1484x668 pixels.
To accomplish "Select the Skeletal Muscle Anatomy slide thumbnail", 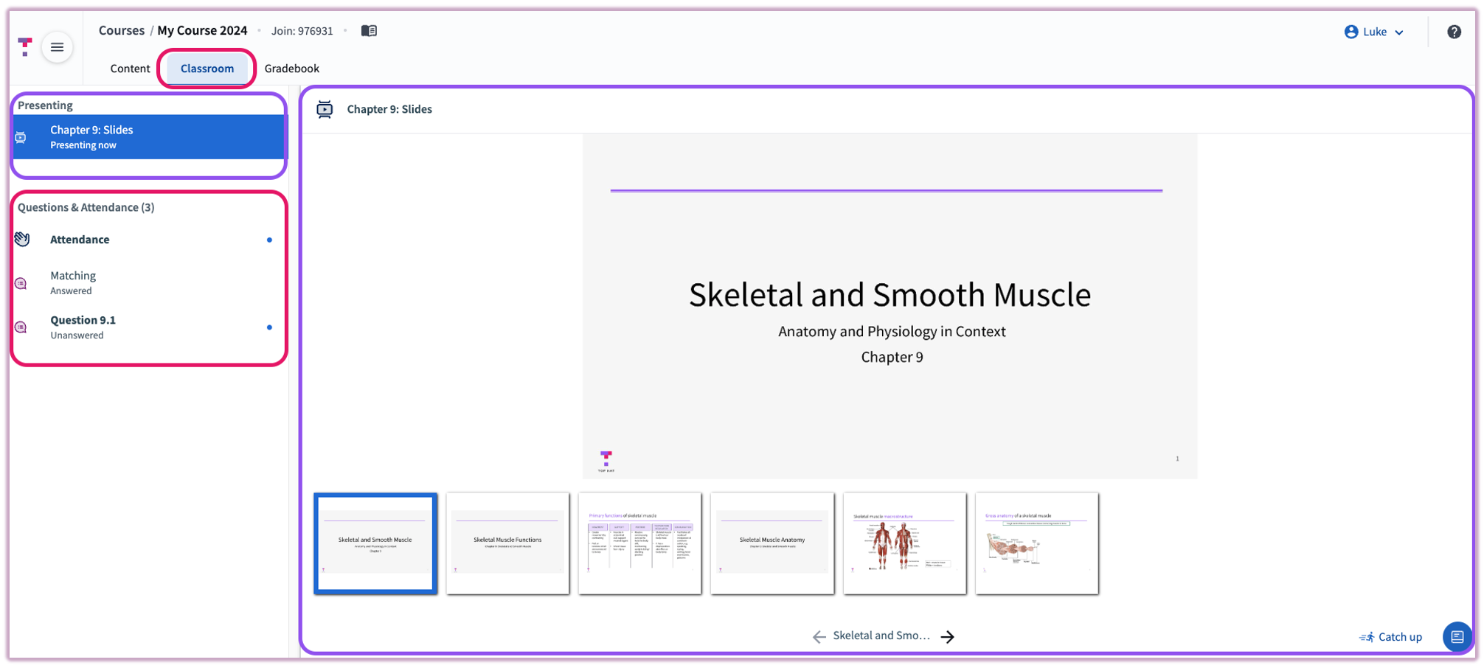I will click(x=772, y=543).
